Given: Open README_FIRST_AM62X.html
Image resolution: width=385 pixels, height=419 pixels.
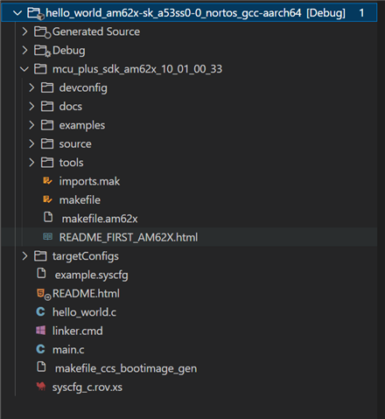Looking at the screenshot, I should click(129, 237).
